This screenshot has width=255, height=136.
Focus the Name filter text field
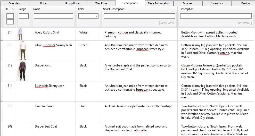coord(53,16)
